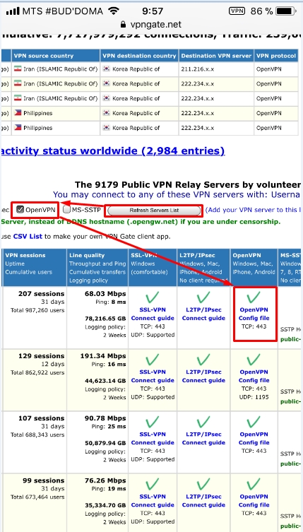The width and height of the screenshot is (303, 532).
Task: Open activity status worldwide link
Action: click(x=112, y=150)
